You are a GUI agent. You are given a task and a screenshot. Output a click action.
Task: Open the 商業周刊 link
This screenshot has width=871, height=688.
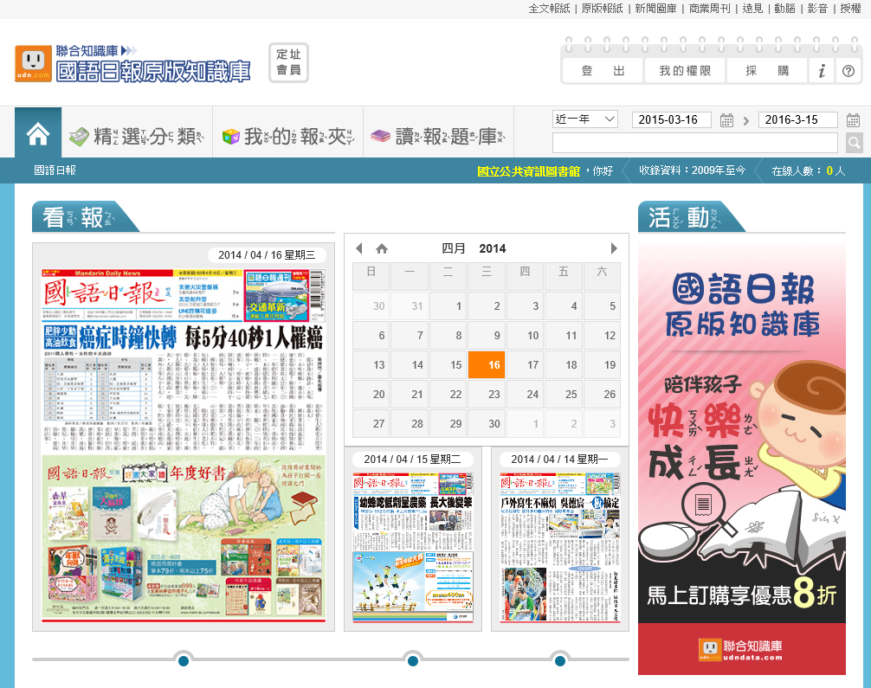709,9
